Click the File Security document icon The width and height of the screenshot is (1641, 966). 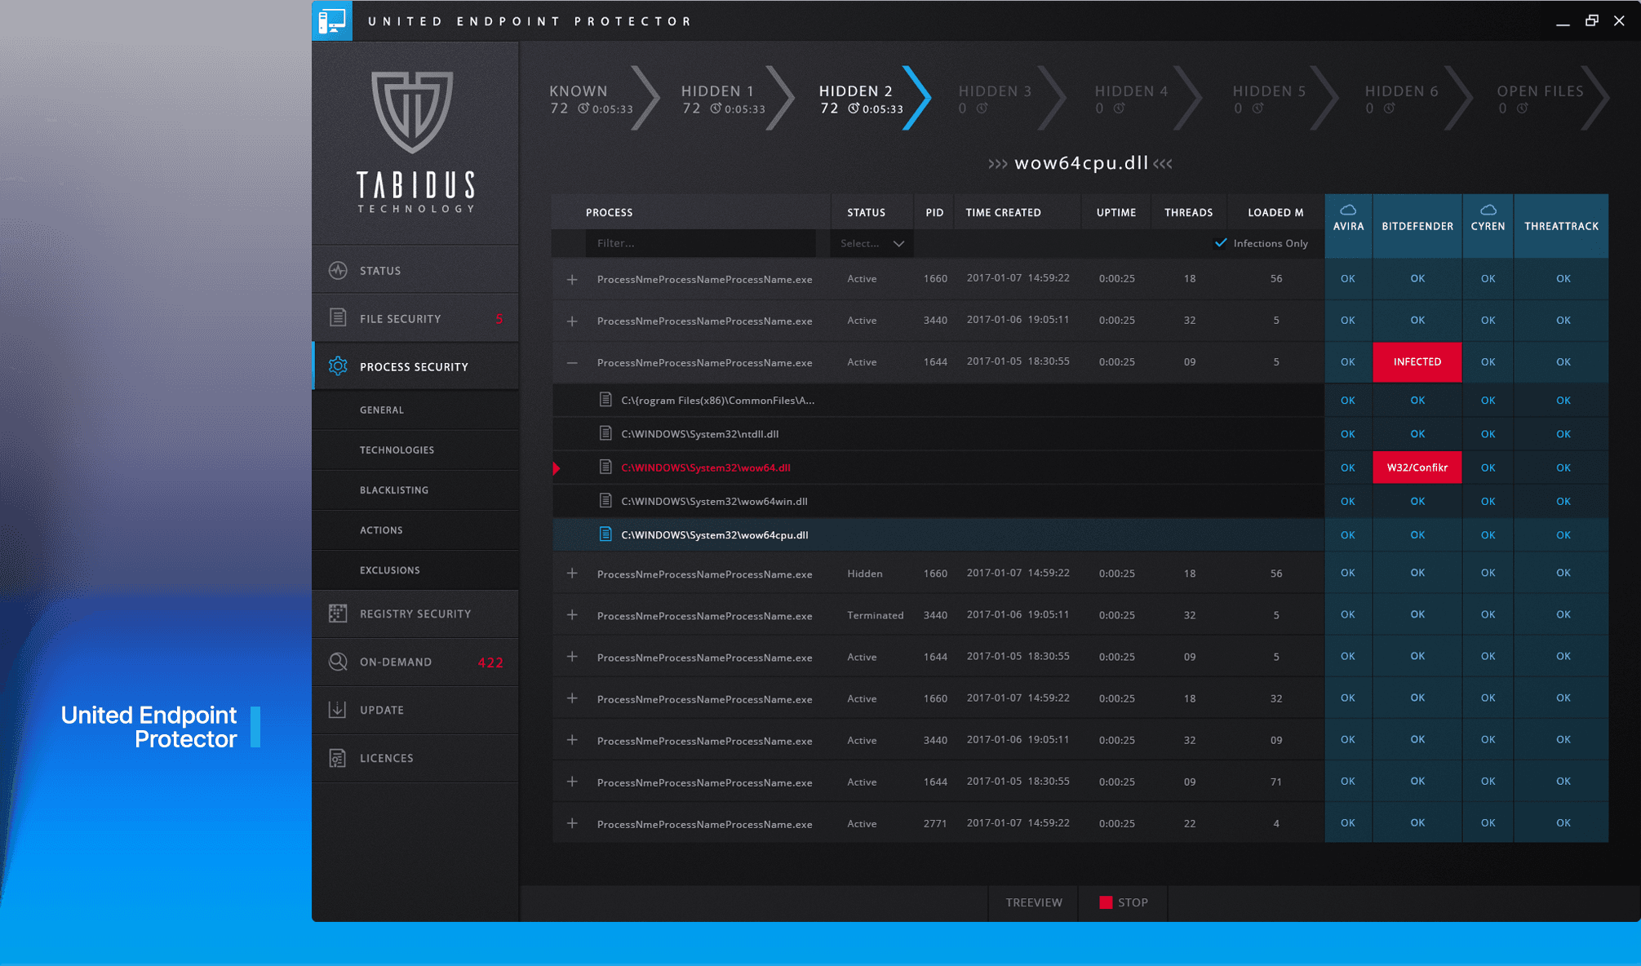338,318
